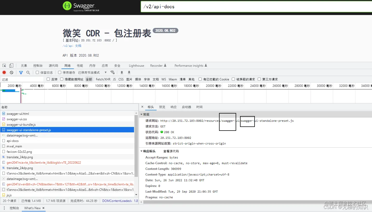Open the /v2/api 文档 link
Screen dimensions: 372x212
coord(72,46)
